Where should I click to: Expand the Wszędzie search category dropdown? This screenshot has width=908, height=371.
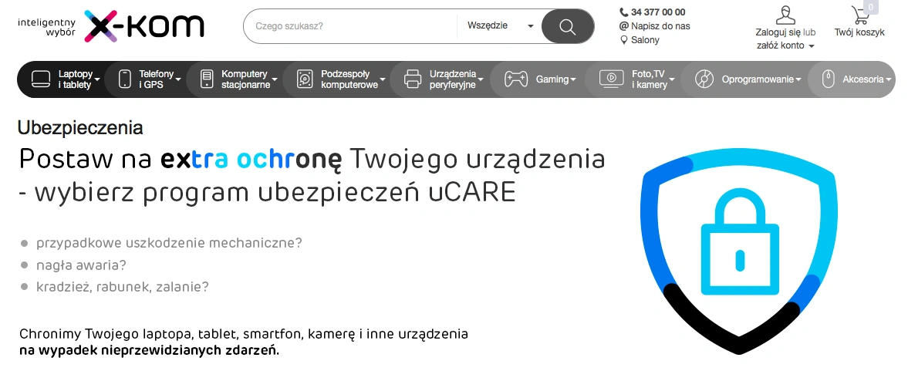click(500, 26)
